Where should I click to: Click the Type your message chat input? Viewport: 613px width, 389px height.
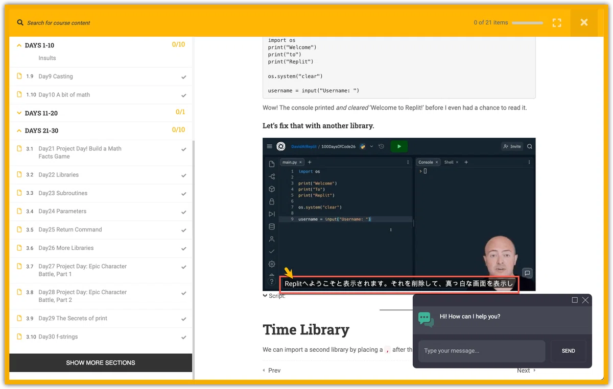point(482,351)
